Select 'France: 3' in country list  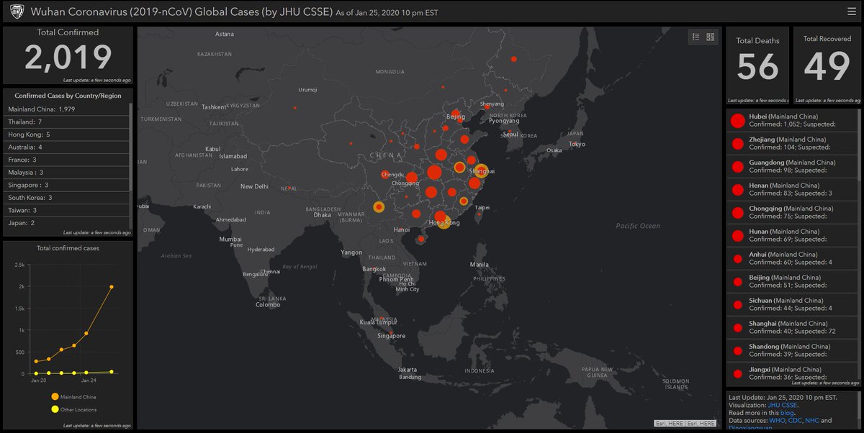[67, 160]
